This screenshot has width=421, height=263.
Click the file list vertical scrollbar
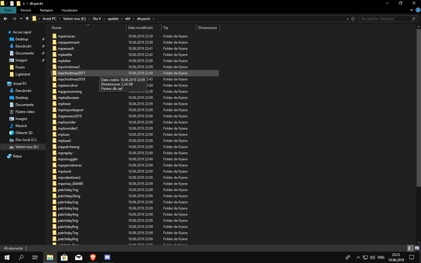(418, 107)
